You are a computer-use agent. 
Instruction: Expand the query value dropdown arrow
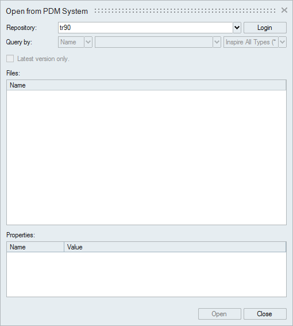click(217, 42)
